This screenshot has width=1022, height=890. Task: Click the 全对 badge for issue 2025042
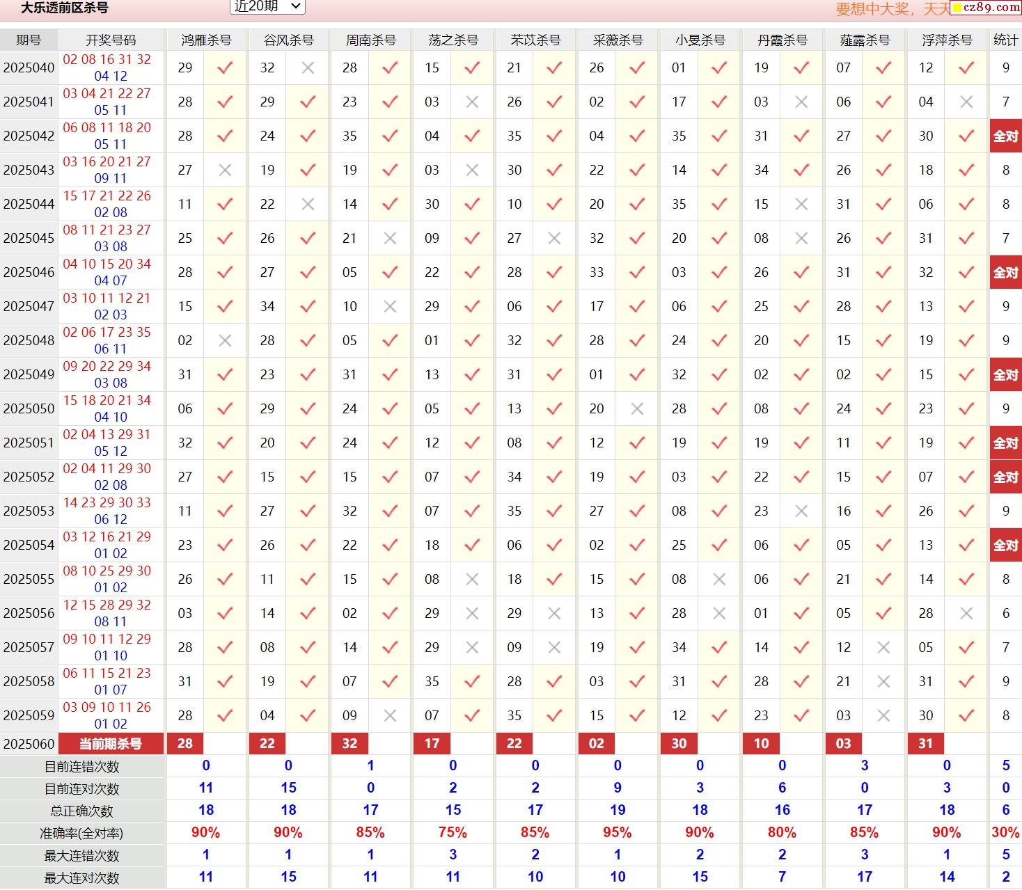tap(1005, 136)
